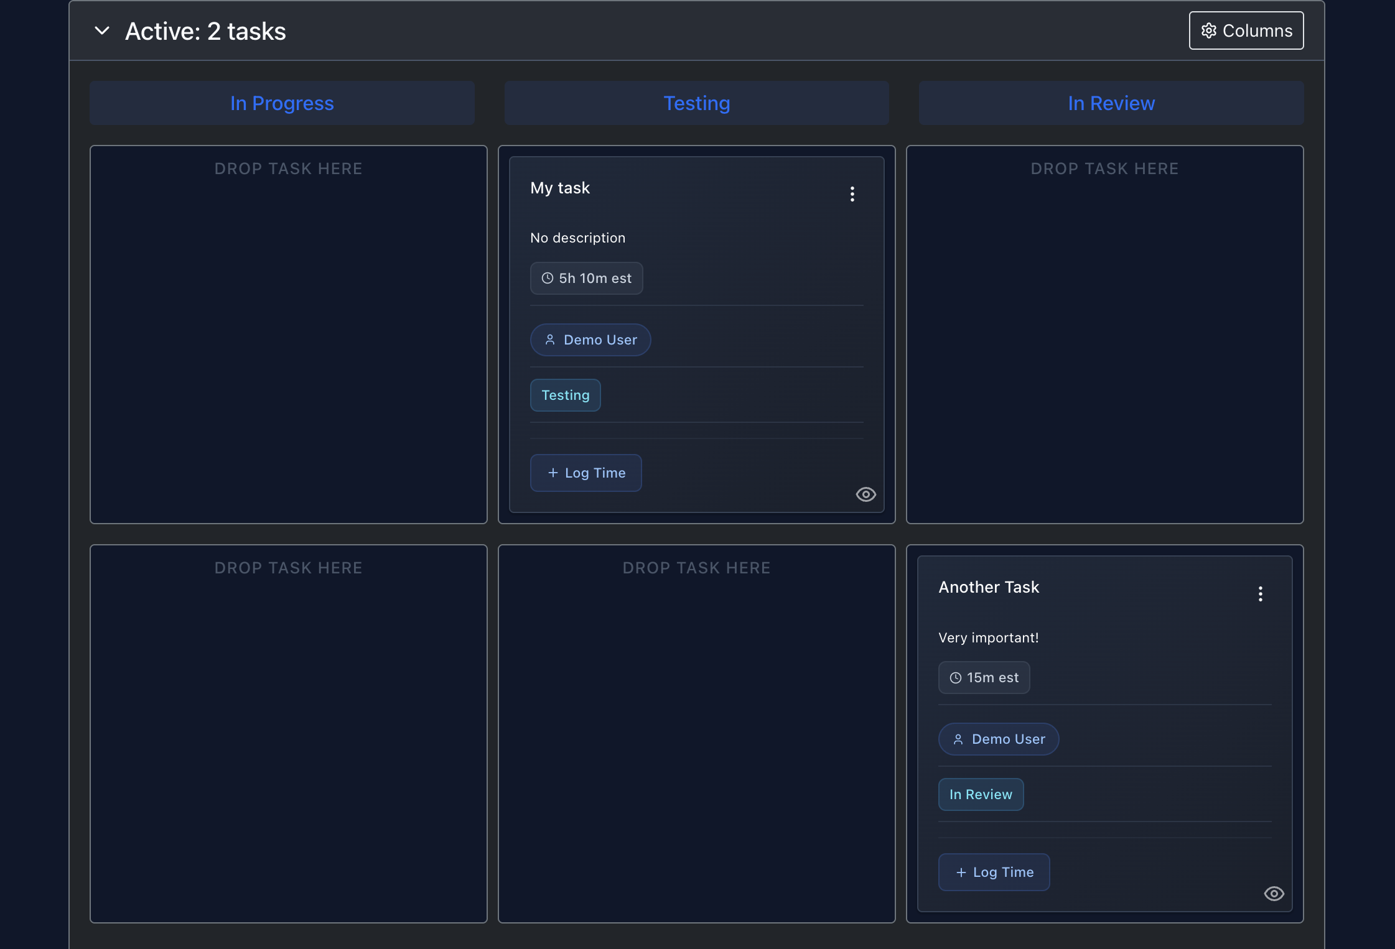The height and width of the screenshot is (949, 1395).
Task: Toggle visibility of Another Task with the eye icon
Action: coord(1274,893)
